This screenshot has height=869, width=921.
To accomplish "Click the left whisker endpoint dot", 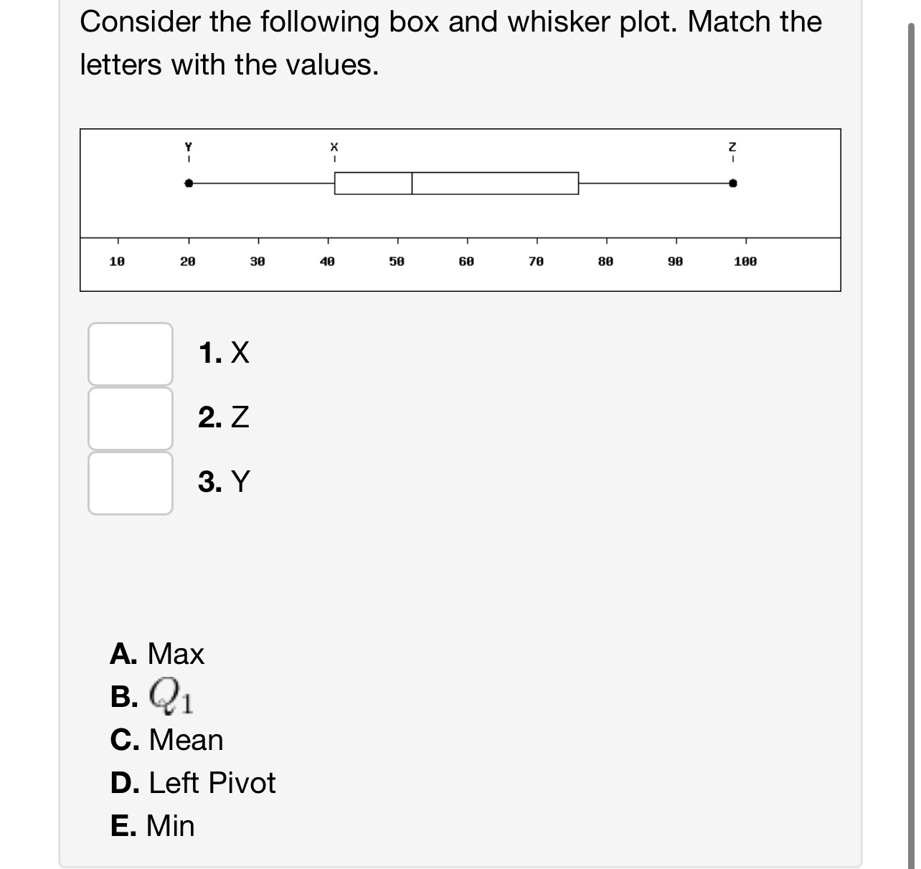I will click(x=189, y=184).
